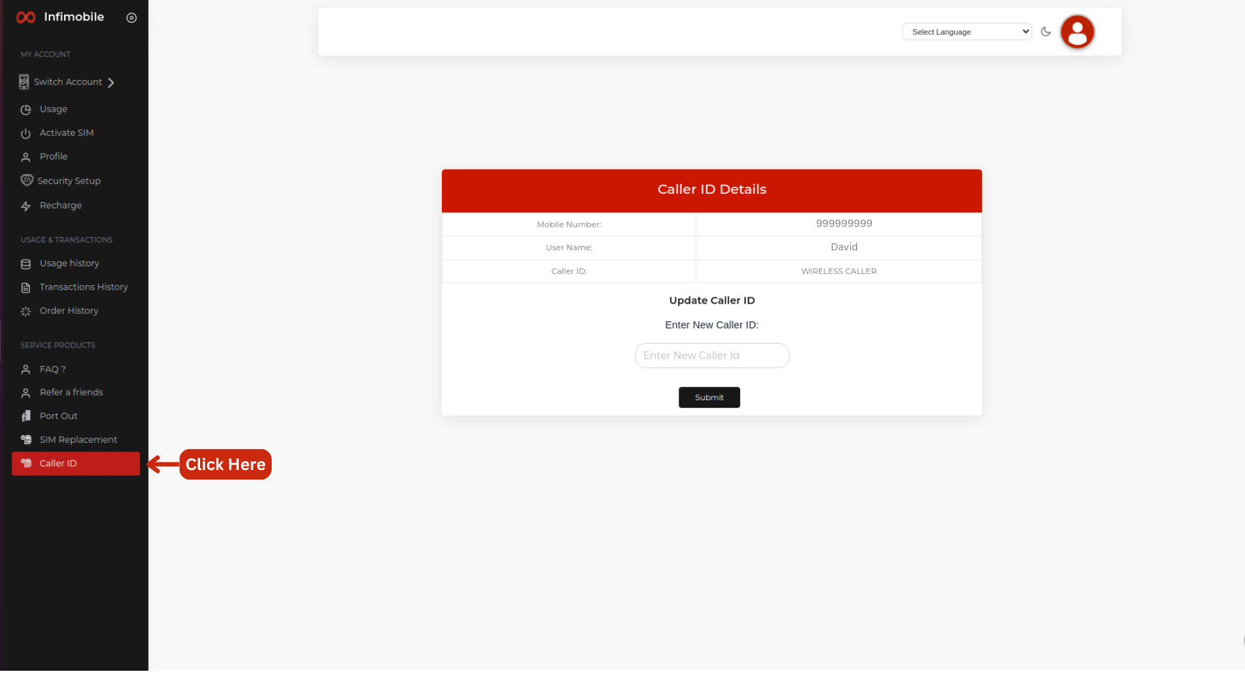Click the Activate SIM power icon
The width and height of the screenshot is (1245, 686).
(25, 133)
